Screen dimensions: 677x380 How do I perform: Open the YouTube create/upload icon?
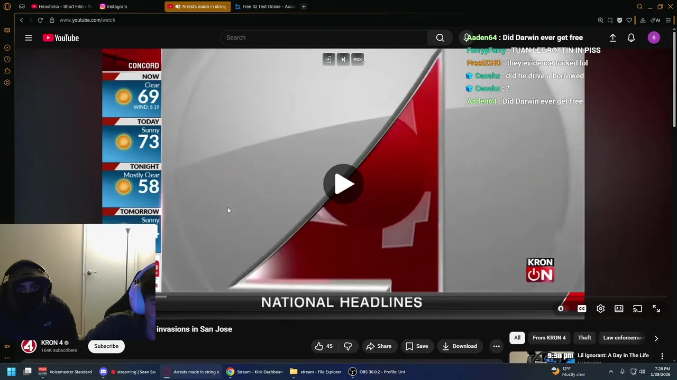pos(612,37)
